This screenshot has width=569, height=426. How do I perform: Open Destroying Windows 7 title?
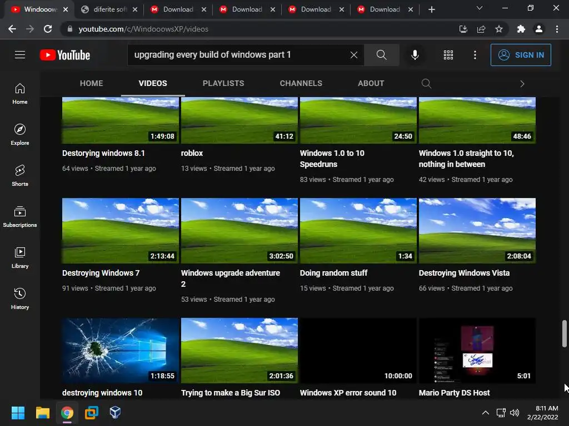click(101, 273)
